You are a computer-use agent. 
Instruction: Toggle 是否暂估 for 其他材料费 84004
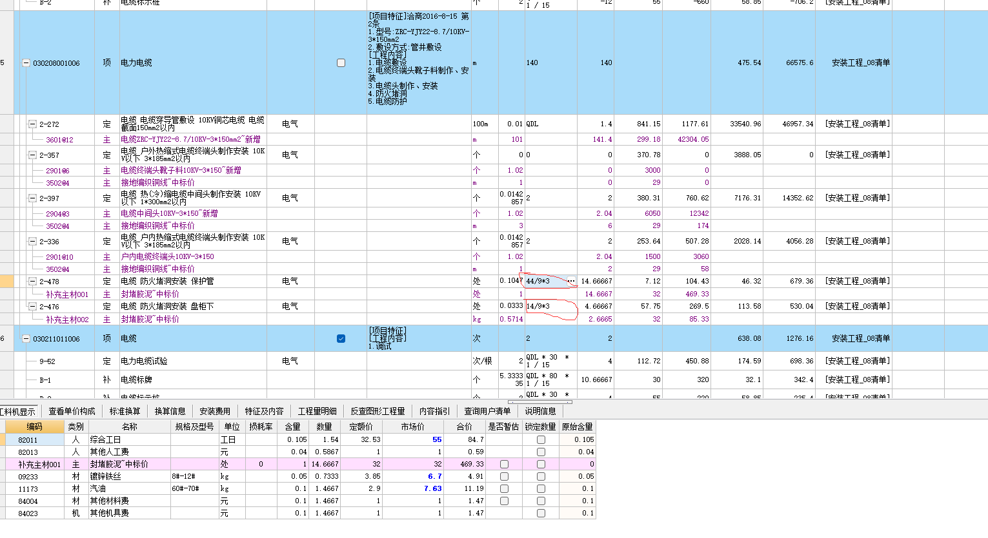pyautogui.click(x=504, y=501)
